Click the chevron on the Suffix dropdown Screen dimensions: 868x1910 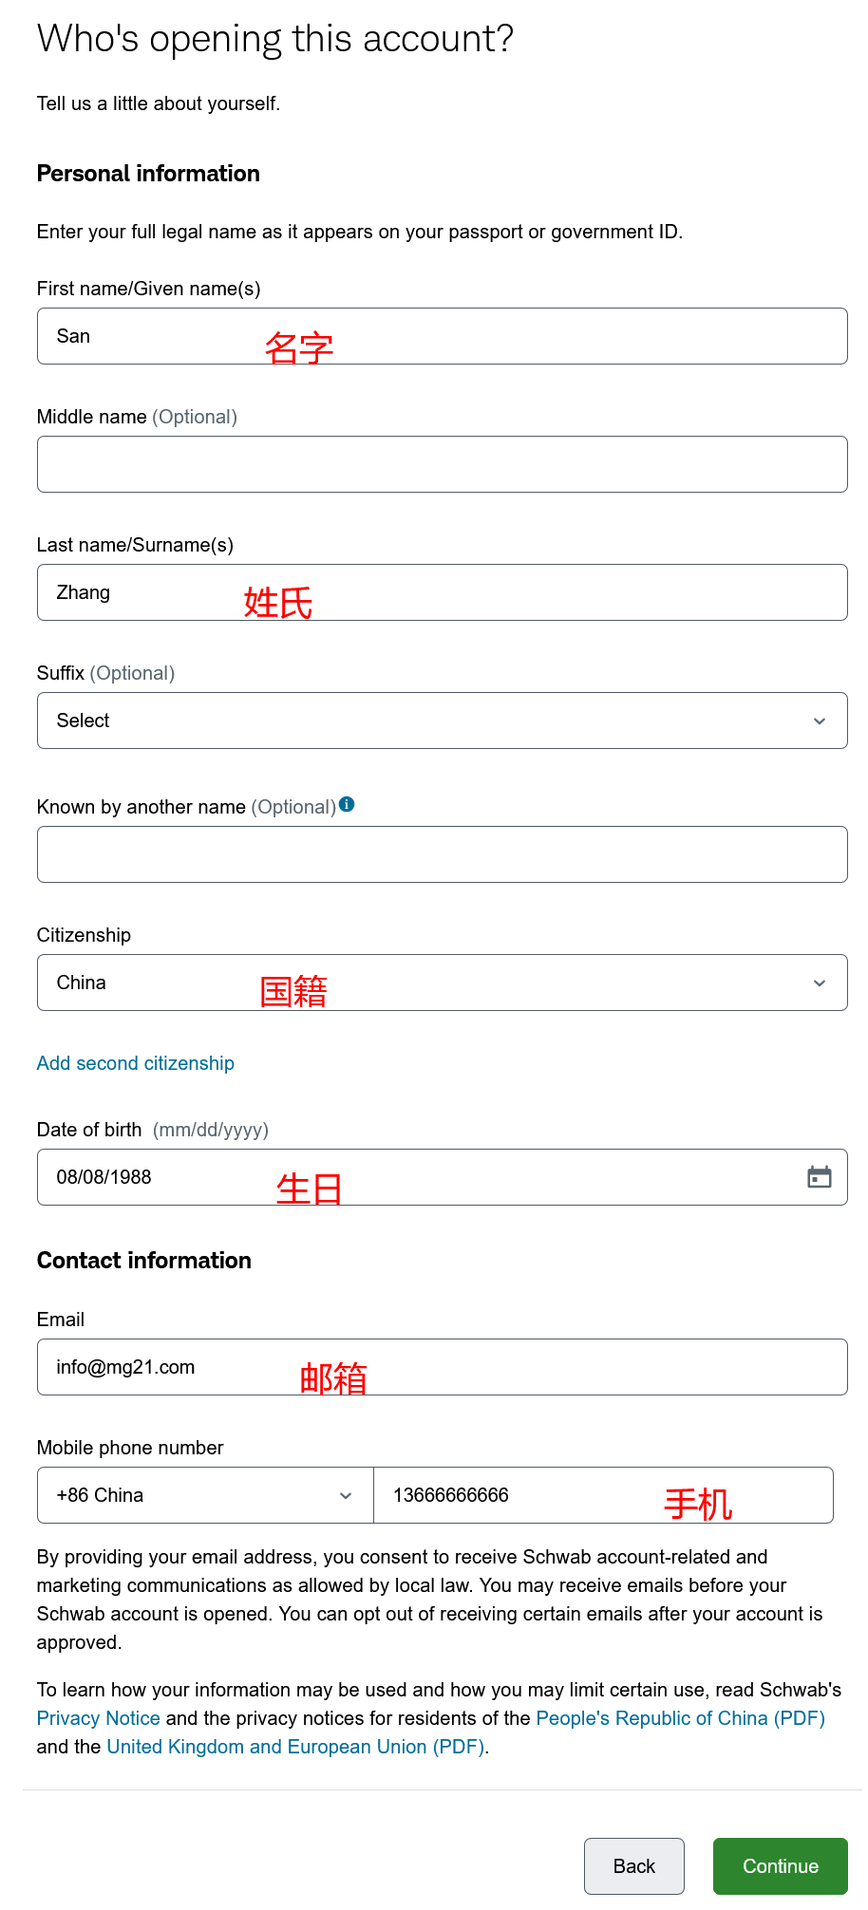819,721
